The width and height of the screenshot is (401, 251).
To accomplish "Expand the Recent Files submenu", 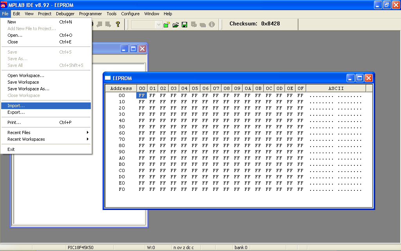I will point(23,132).
